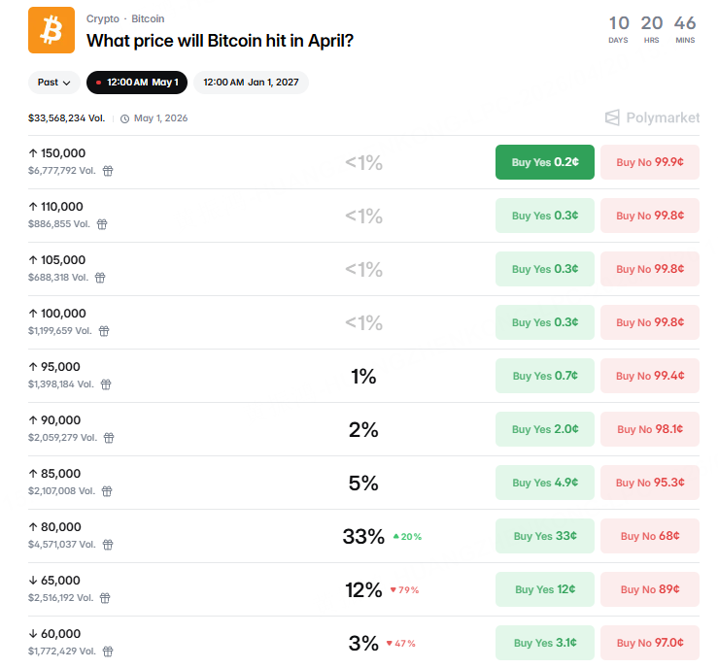This screenshot has width=718, height=668.
Task: Click the gift icon beside 150,000 volume
Action: click(x=108, y=171)
